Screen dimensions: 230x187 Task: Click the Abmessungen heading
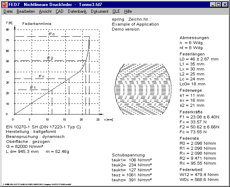(x=194, y=38)
